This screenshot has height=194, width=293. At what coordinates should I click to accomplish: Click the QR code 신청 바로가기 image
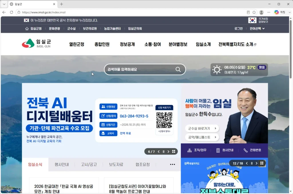pyautogui.click(x=164, y=120)
